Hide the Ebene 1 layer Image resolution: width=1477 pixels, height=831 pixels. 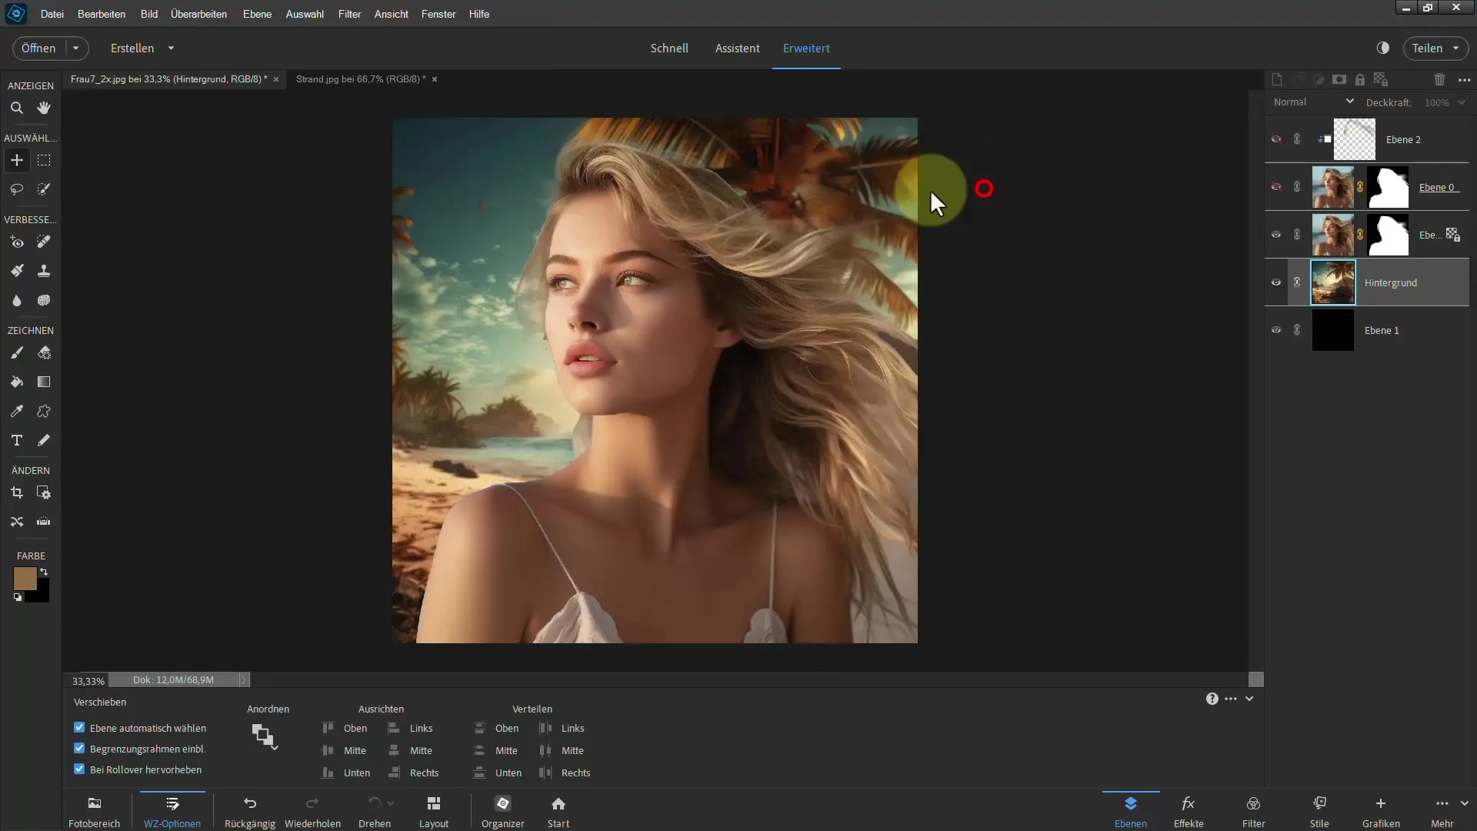pos(1276,330)
